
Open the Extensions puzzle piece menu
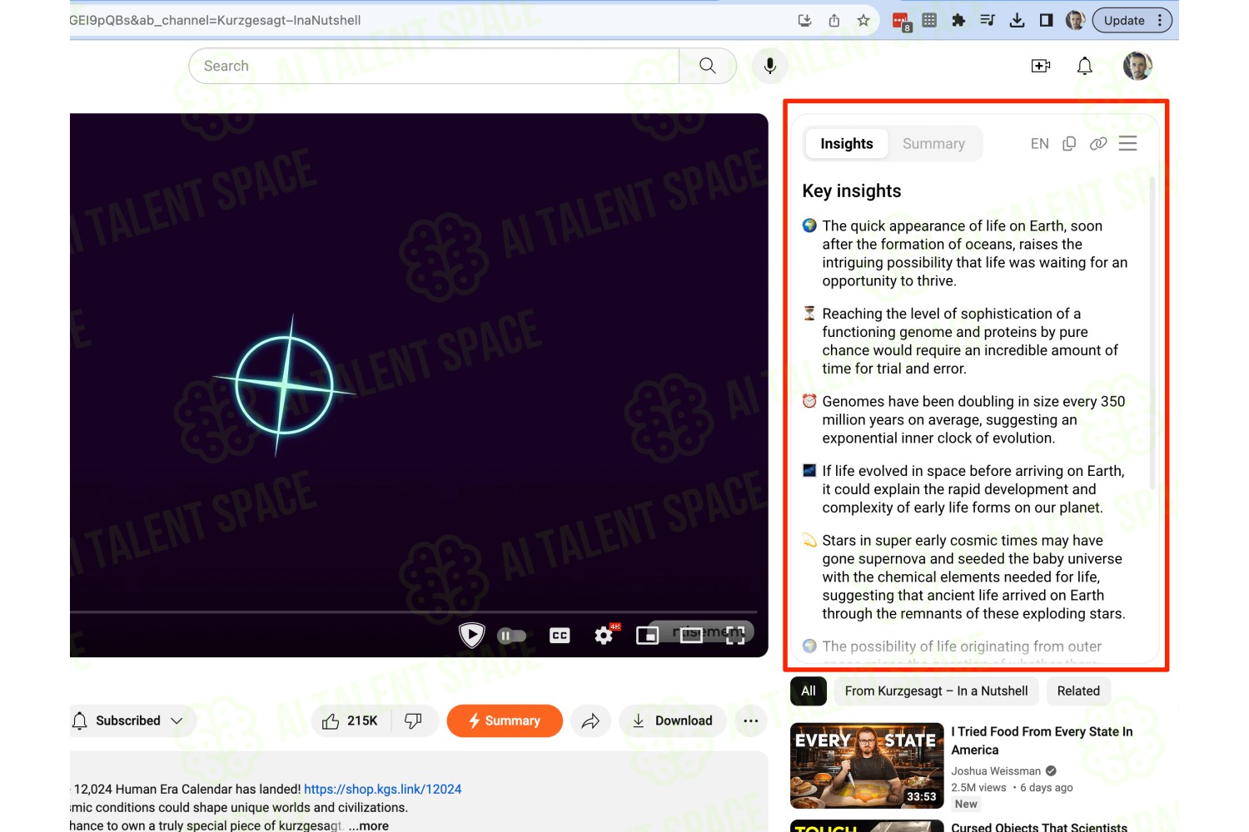[958, 21]
